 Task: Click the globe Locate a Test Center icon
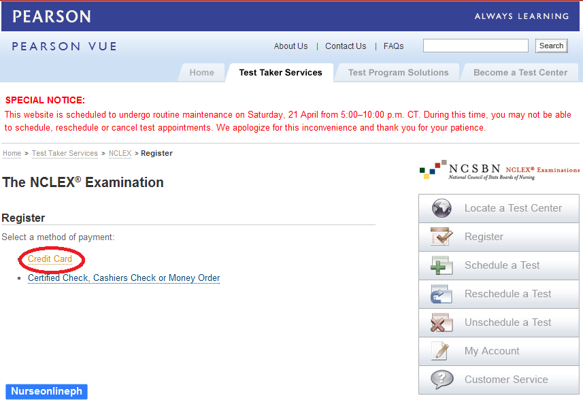pos(442,208)
